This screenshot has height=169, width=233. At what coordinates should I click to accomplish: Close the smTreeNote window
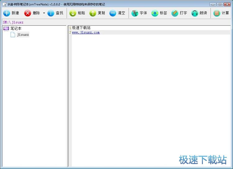pos(227,4)
